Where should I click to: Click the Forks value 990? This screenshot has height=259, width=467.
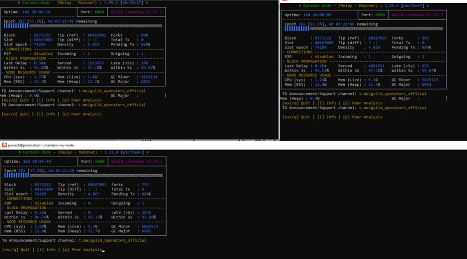point(144,35)
